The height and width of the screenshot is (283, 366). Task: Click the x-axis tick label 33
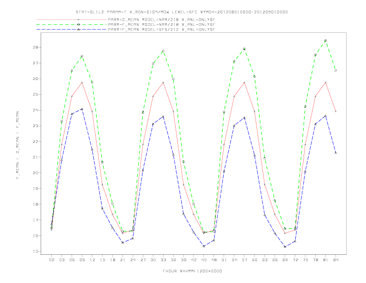(163, 260)
